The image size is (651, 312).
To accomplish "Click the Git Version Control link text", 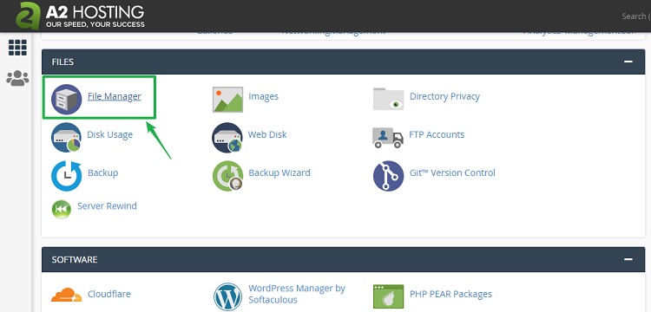I will pos(452,172).
